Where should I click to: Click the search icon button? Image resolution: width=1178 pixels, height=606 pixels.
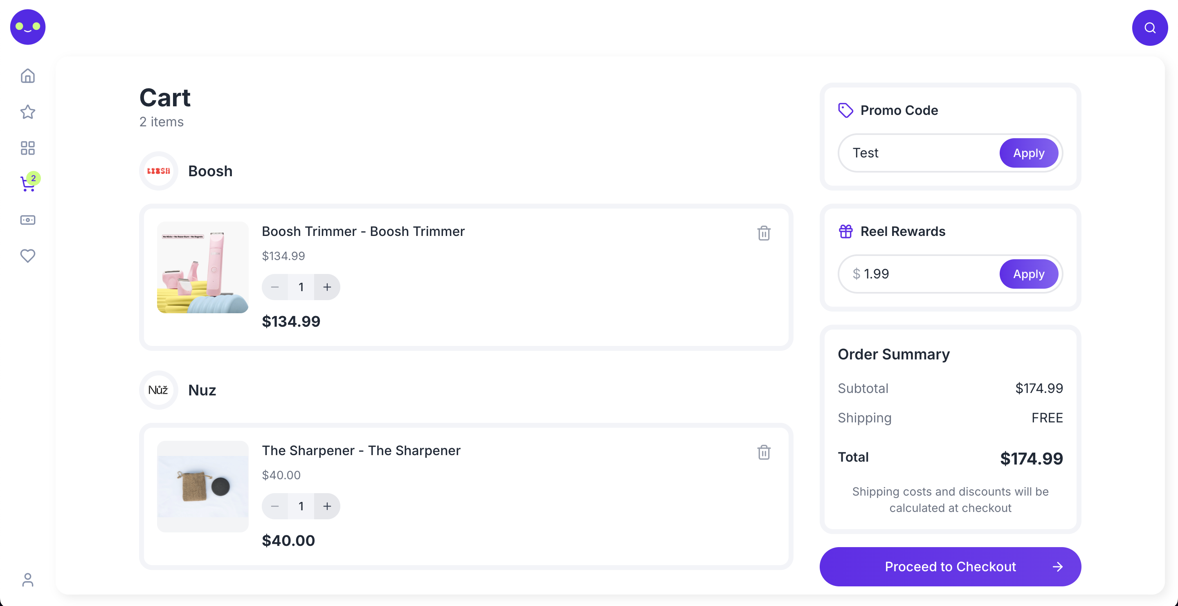pos(1150,28)
